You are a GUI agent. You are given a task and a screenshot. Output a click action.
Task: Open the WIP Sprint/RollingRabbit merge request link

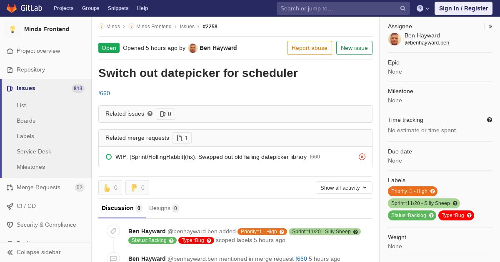[x=211, y=157]
